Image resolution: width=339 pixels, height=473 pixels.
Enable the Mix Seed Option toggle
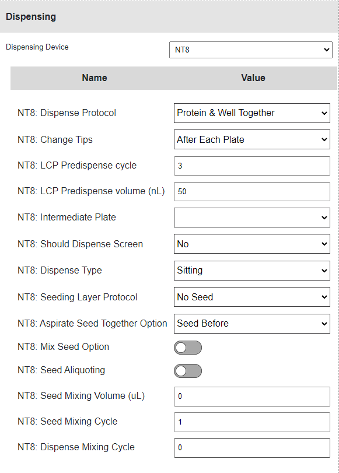(x=188, y=348)
